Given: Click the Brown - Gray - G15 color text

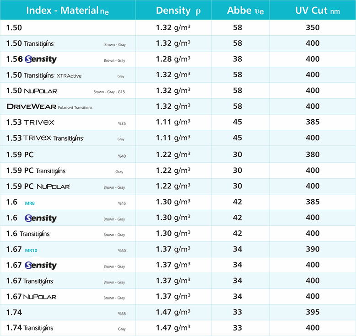Looking at the screenshot, I should pos(109,92).
